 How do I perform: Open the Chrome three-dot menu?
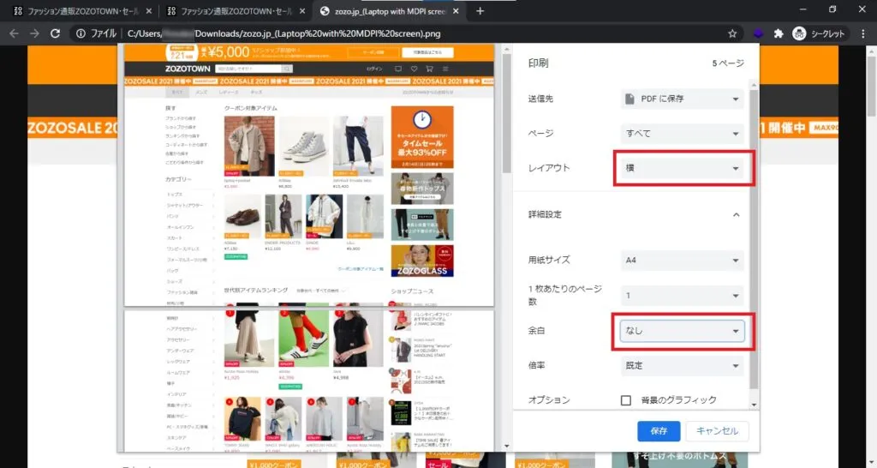pos(863,33)
